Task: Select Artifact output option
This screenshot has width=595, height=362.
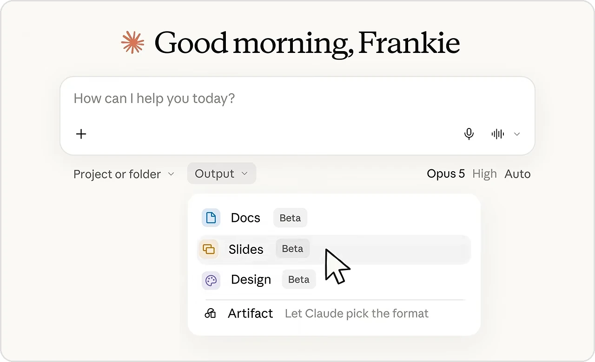Action: (334, 313)
